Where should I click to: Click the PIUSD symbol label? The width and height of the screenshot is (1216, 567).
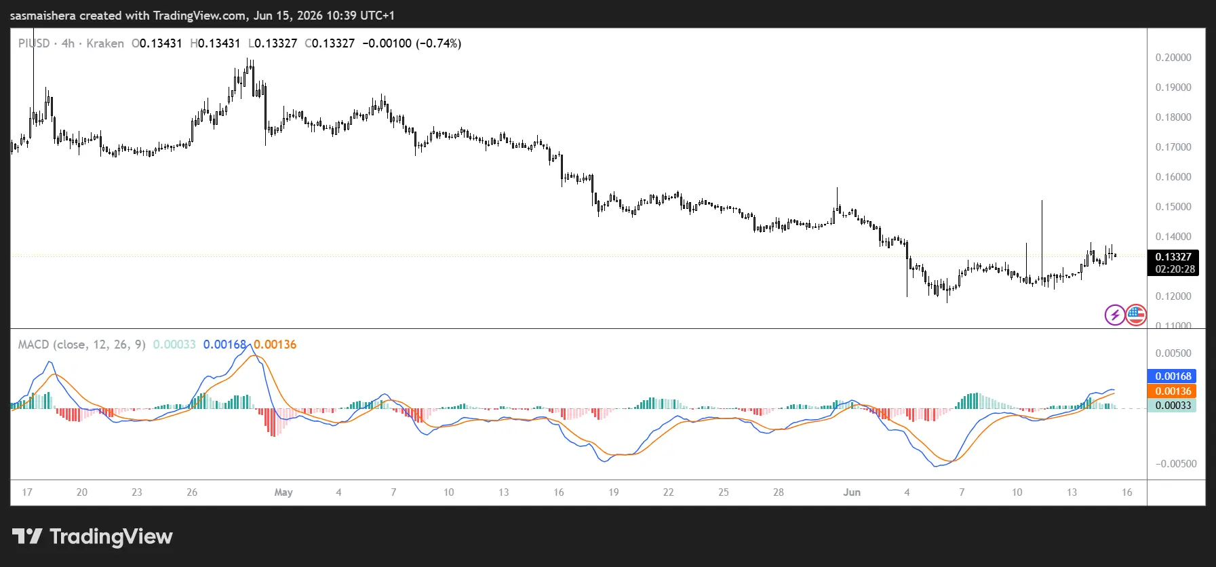[34, 43]
